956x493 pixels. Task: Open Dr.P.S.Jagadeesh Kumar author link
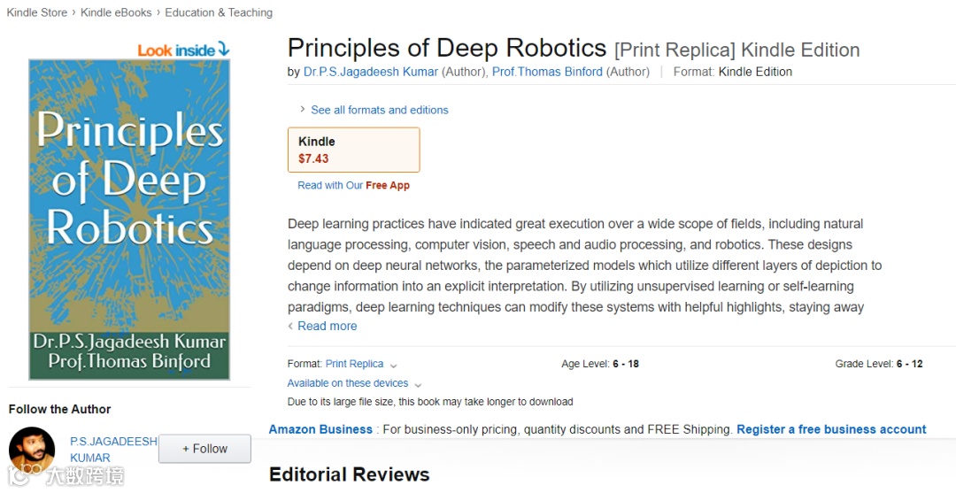click(x=371, y=72)
